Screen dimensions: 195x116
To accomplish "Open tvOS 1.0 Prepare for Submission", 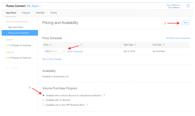I will pos(21,58).
